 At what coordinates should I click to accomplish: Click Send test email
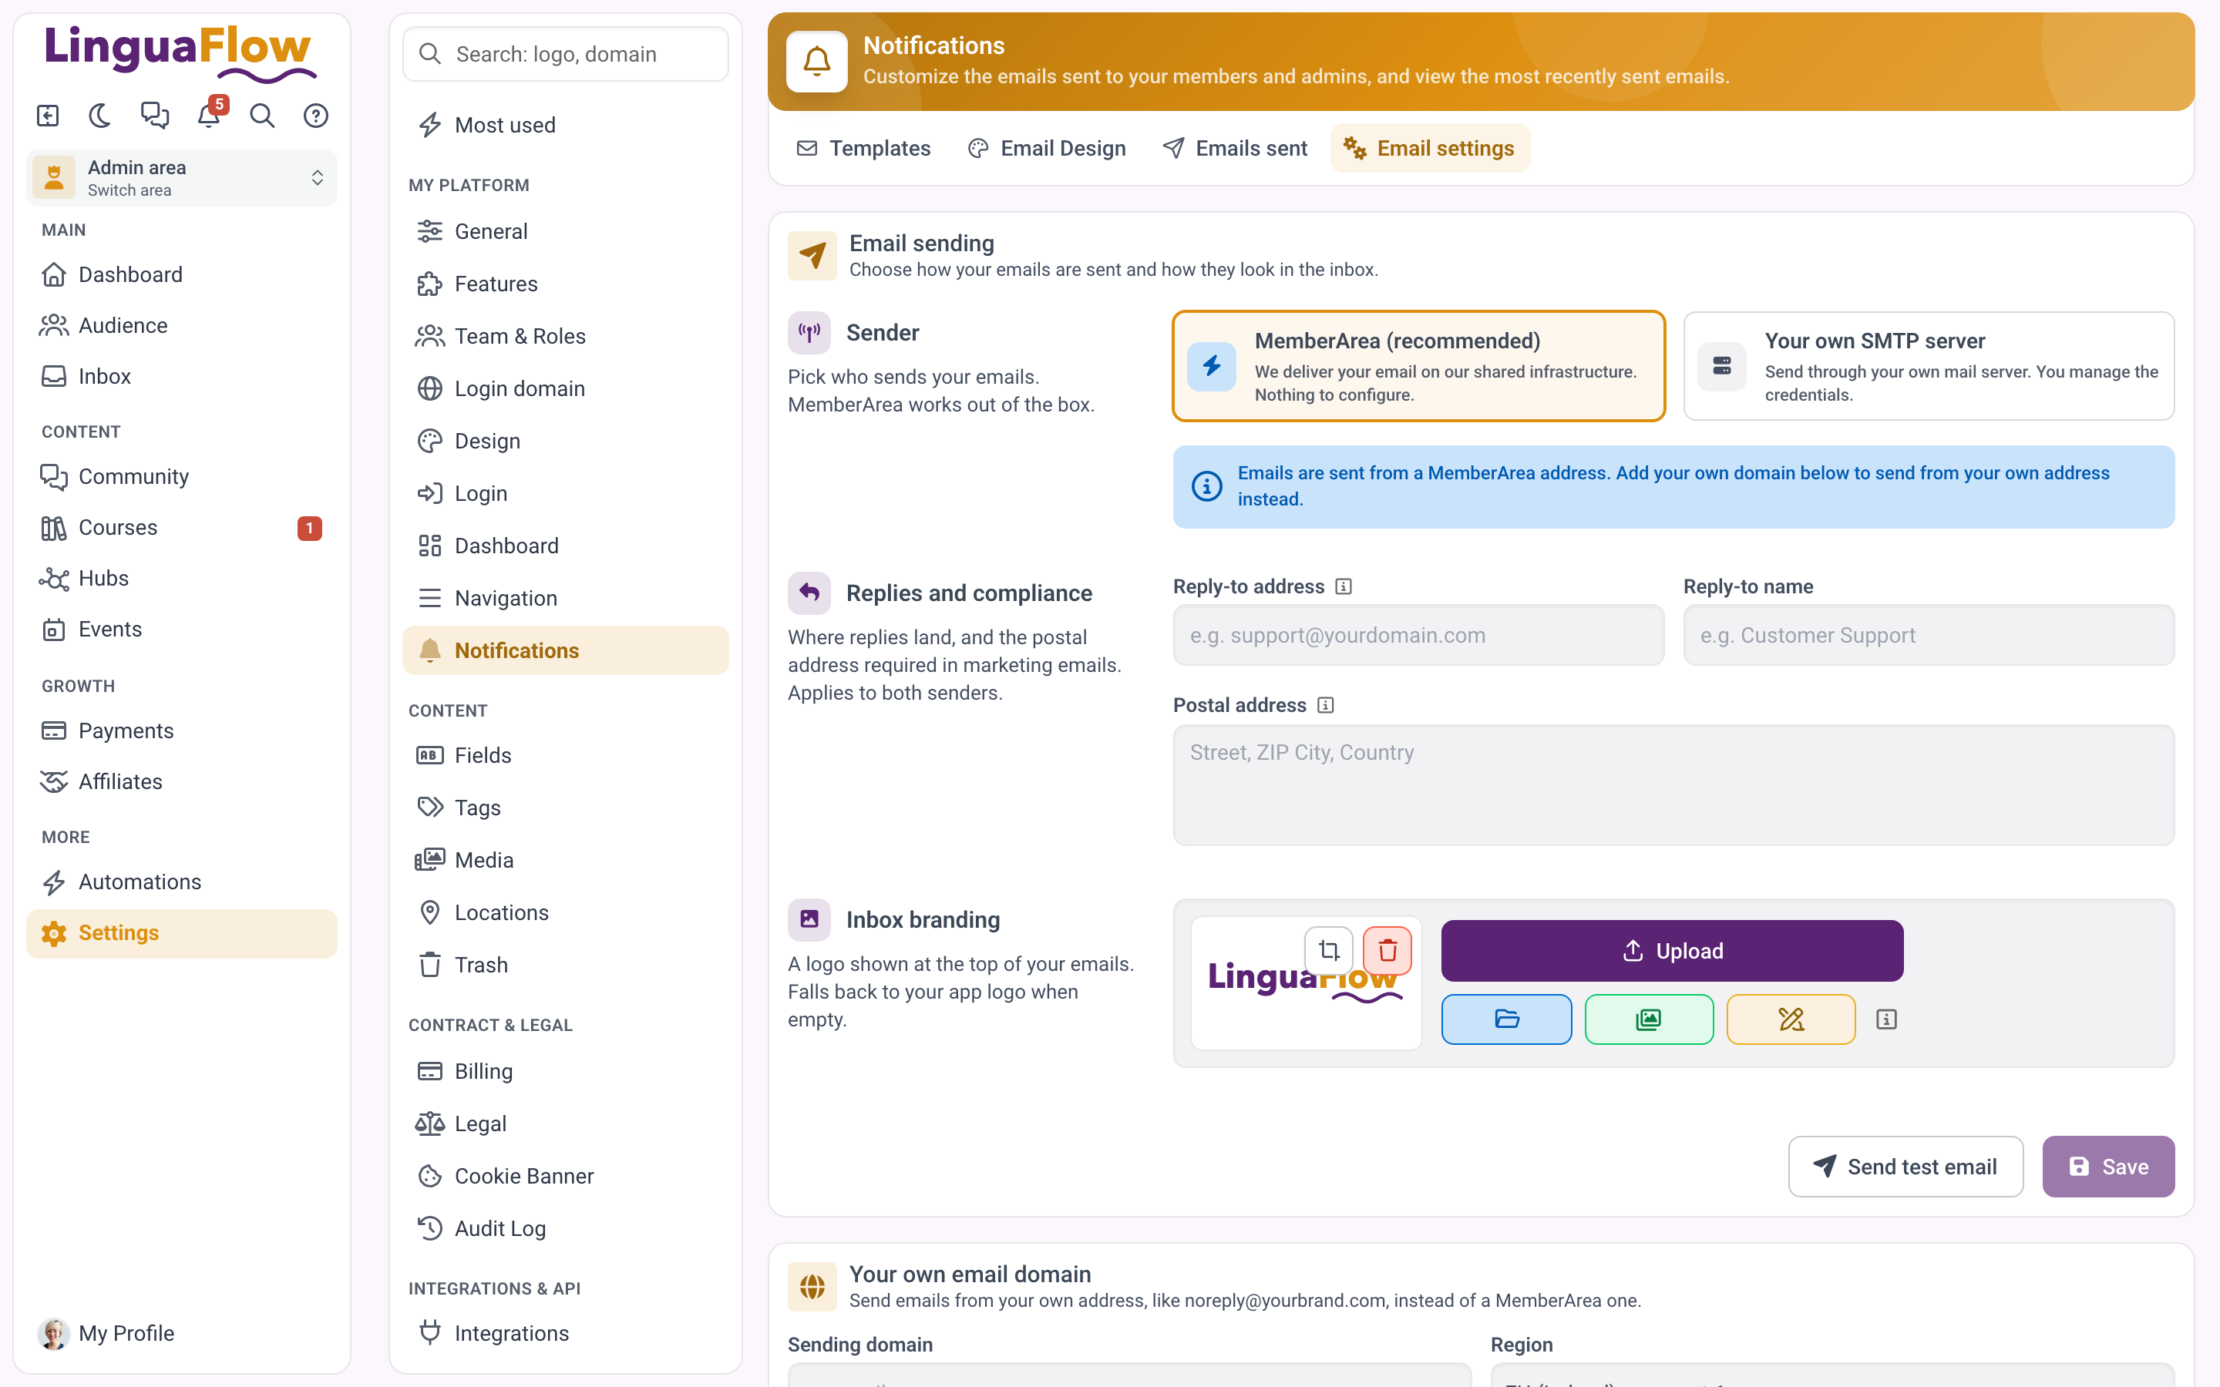coord(1905,1167)
